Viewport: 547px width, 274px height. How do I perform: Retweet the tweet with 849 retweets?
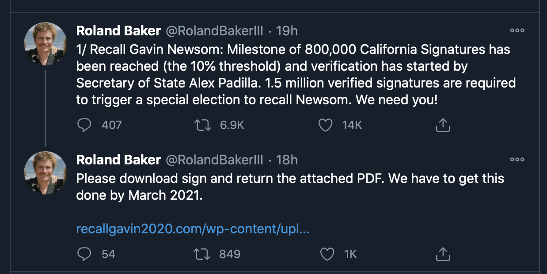click(x=202, y=254)
